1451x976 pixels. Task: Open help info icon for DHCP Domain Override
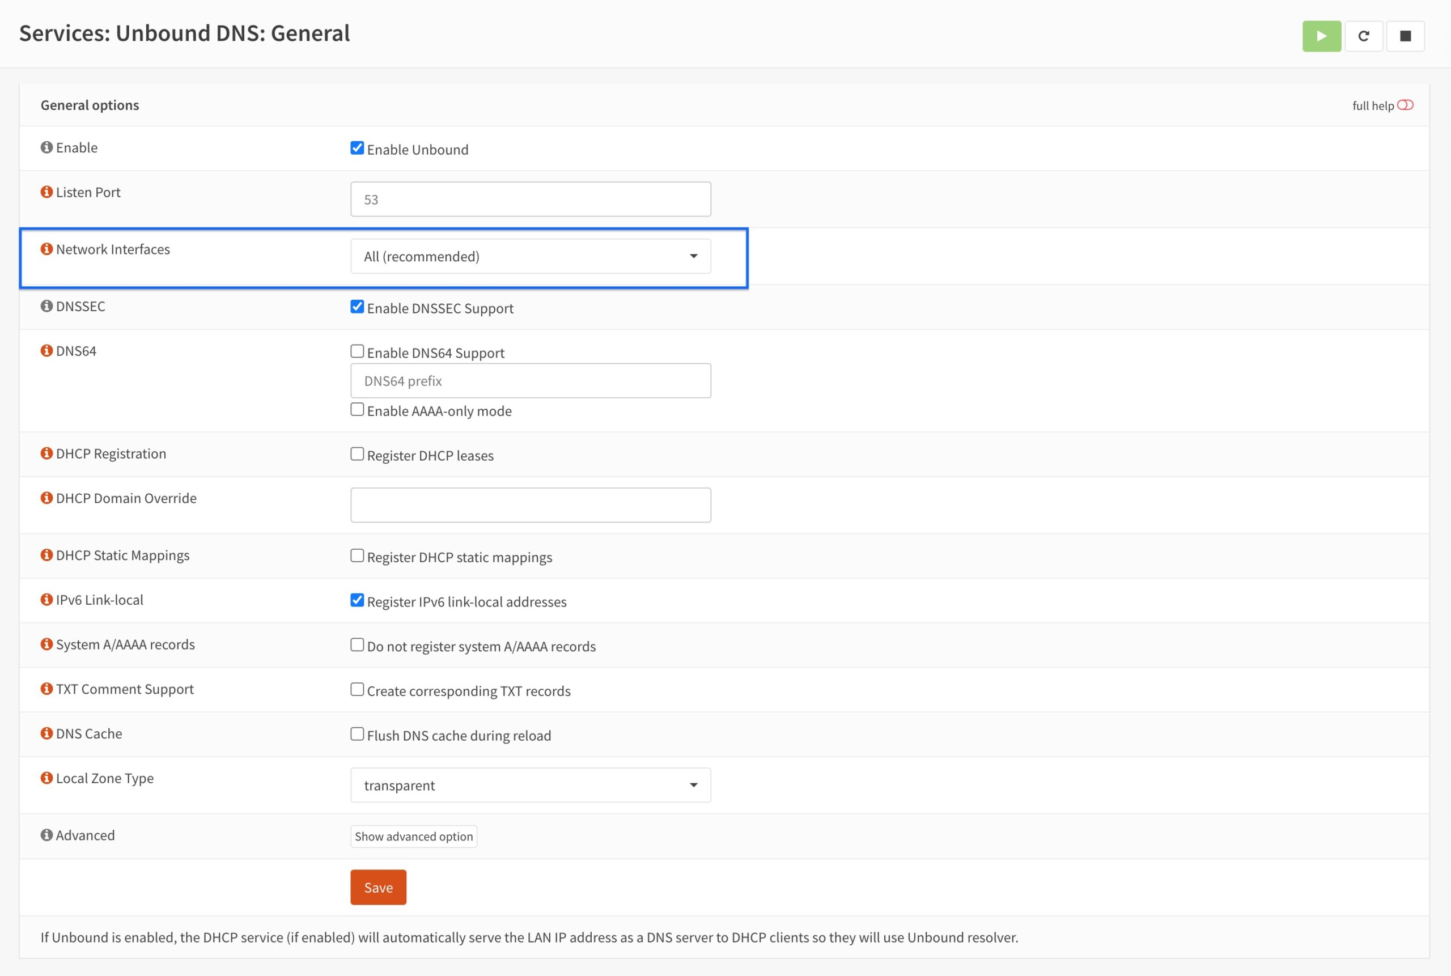pos(46,498)
